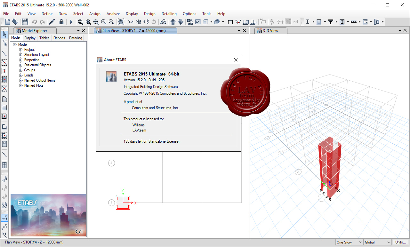Open the Global coordinate system dropdown
The width and height of the screenshot is (410, 247).
point(377,243)
